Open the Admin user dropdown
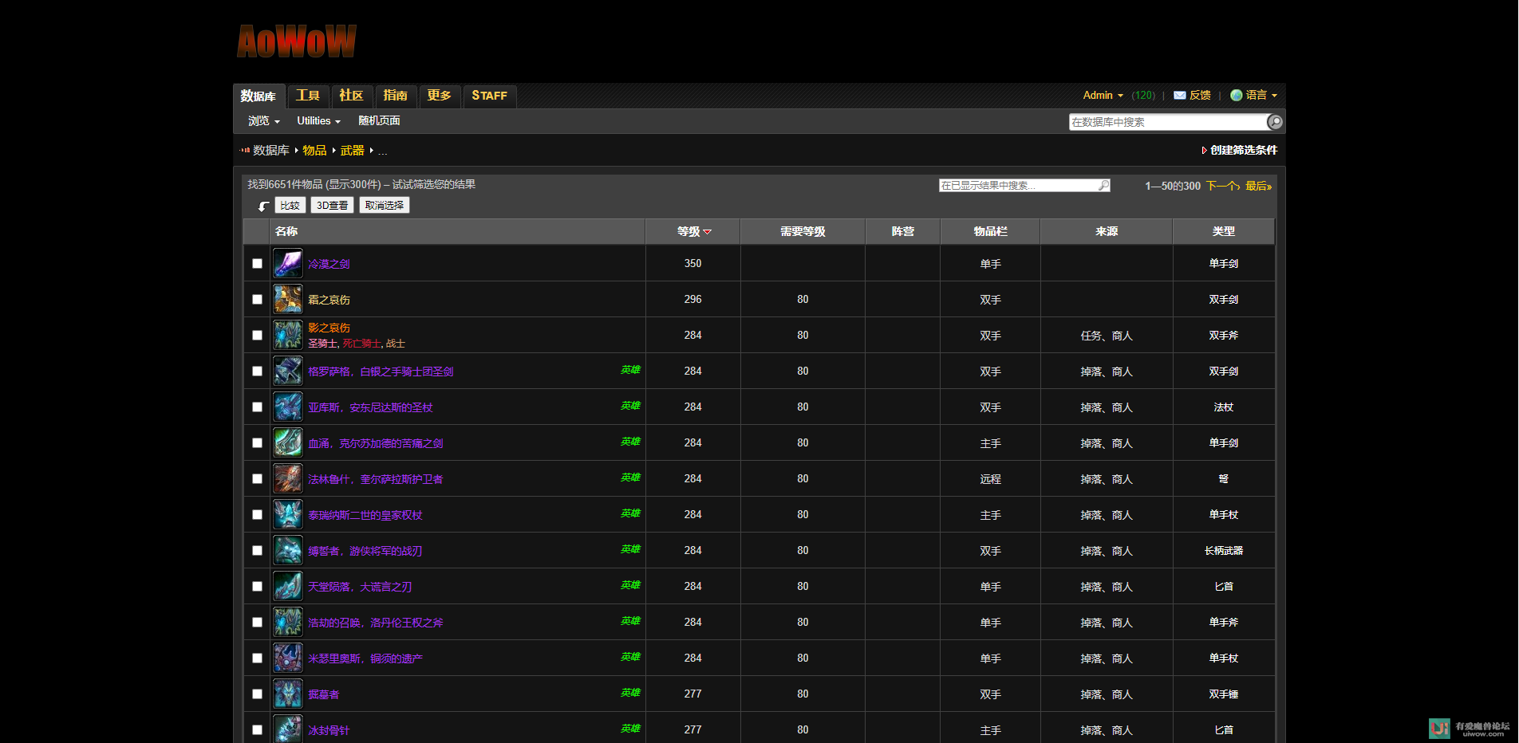Viewport: 1519px width, 743px height. tap(1103, 96)
